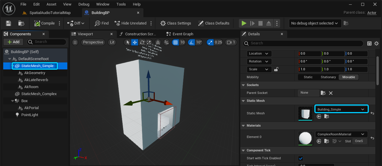This screenshot has width=382, height=166.
Task: Click the Scale lock icon
Action: tap(276, 69)
